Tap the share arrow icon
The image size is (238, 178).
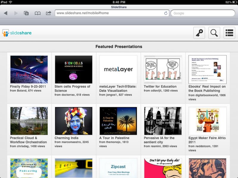coord(48,13)
